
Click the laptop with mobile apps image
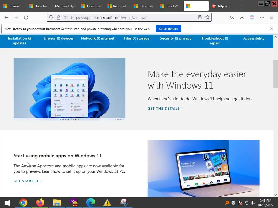pyautogui.click(x=204, y=168)
